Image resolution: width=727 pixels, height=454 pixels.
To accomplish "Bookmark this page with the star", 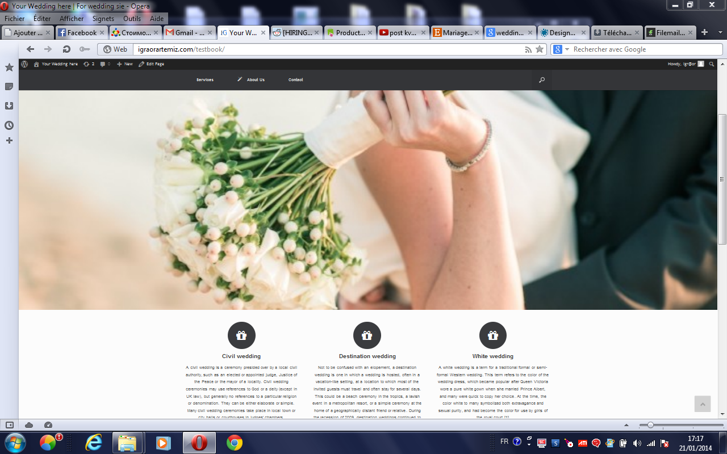I will point(540,49).
